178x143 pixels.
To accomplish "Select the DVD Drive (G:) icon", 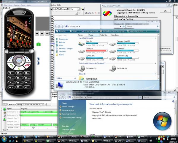I will [82, 69].
